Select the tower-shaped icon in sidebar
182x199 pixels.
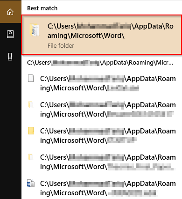pos(10,57)
